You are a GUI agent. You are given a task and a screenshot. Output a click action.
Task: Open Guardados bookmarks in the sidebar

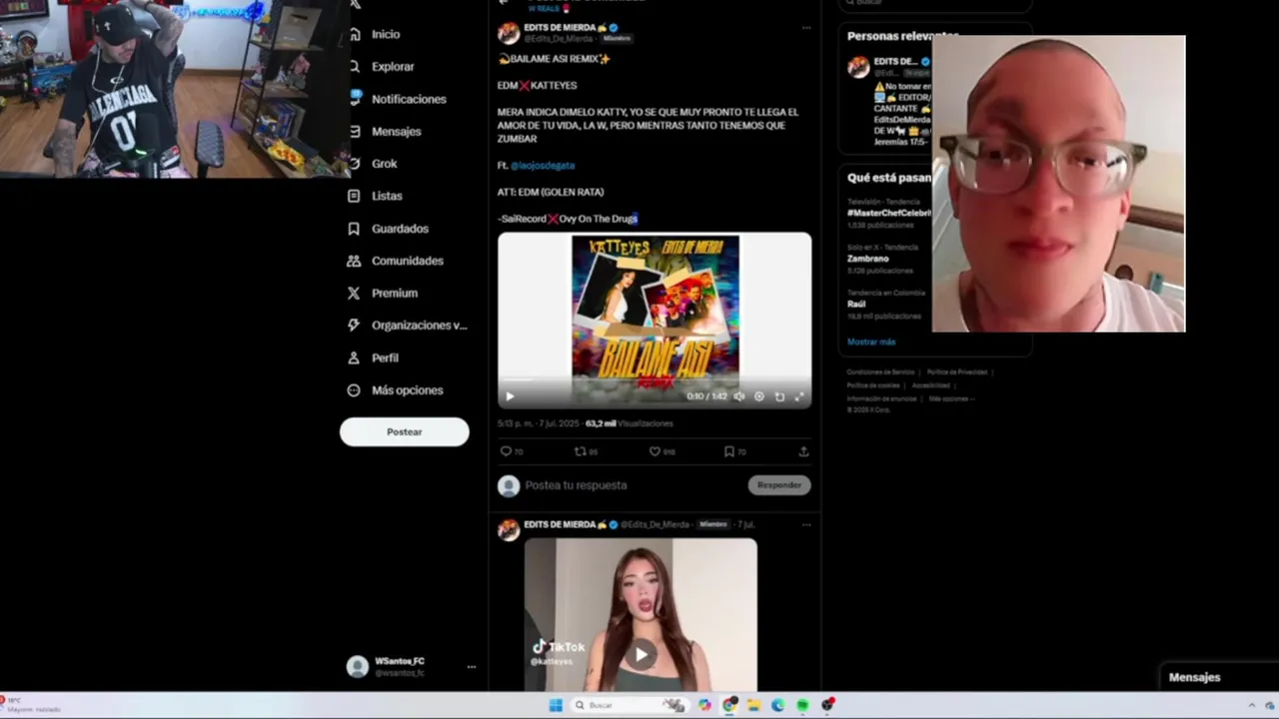(389, 229)
